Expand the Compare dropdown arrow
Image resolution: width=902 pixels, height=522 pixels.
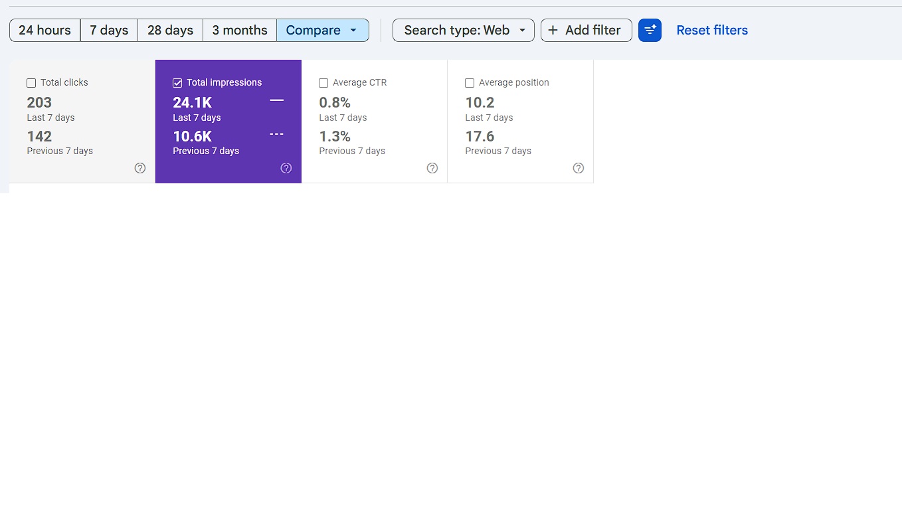tap(353, 31)
